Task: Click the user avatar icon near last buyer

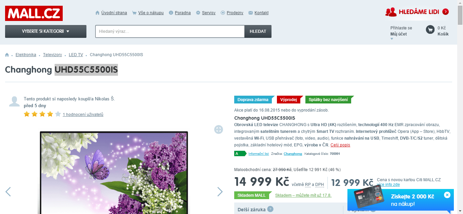Action: pos(14,101)
